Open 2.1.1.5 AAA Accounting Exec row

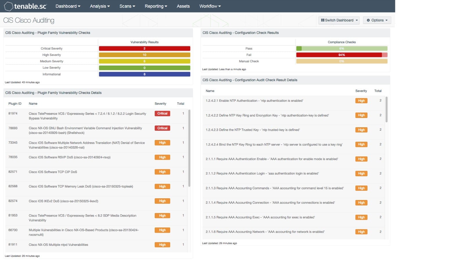(293, 219)
